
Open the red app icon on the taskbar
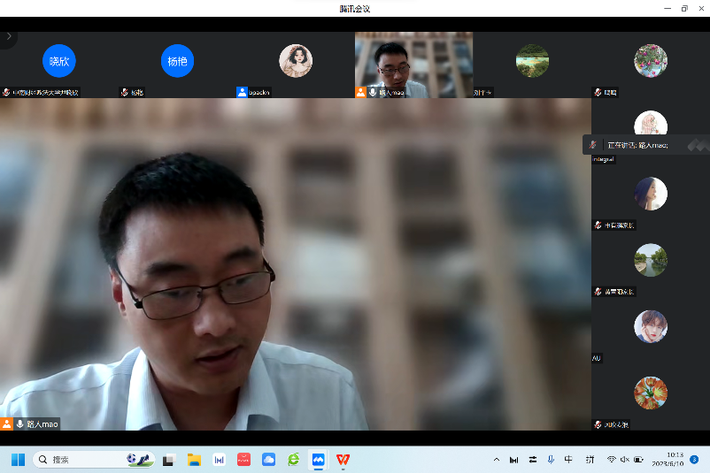243,460
